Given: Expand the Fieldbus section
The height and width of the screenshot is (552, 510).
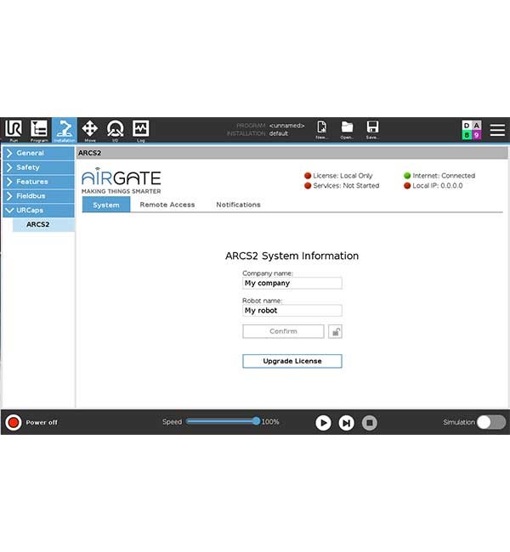Looking at the screenshot, I should click(x=39, y=195).
